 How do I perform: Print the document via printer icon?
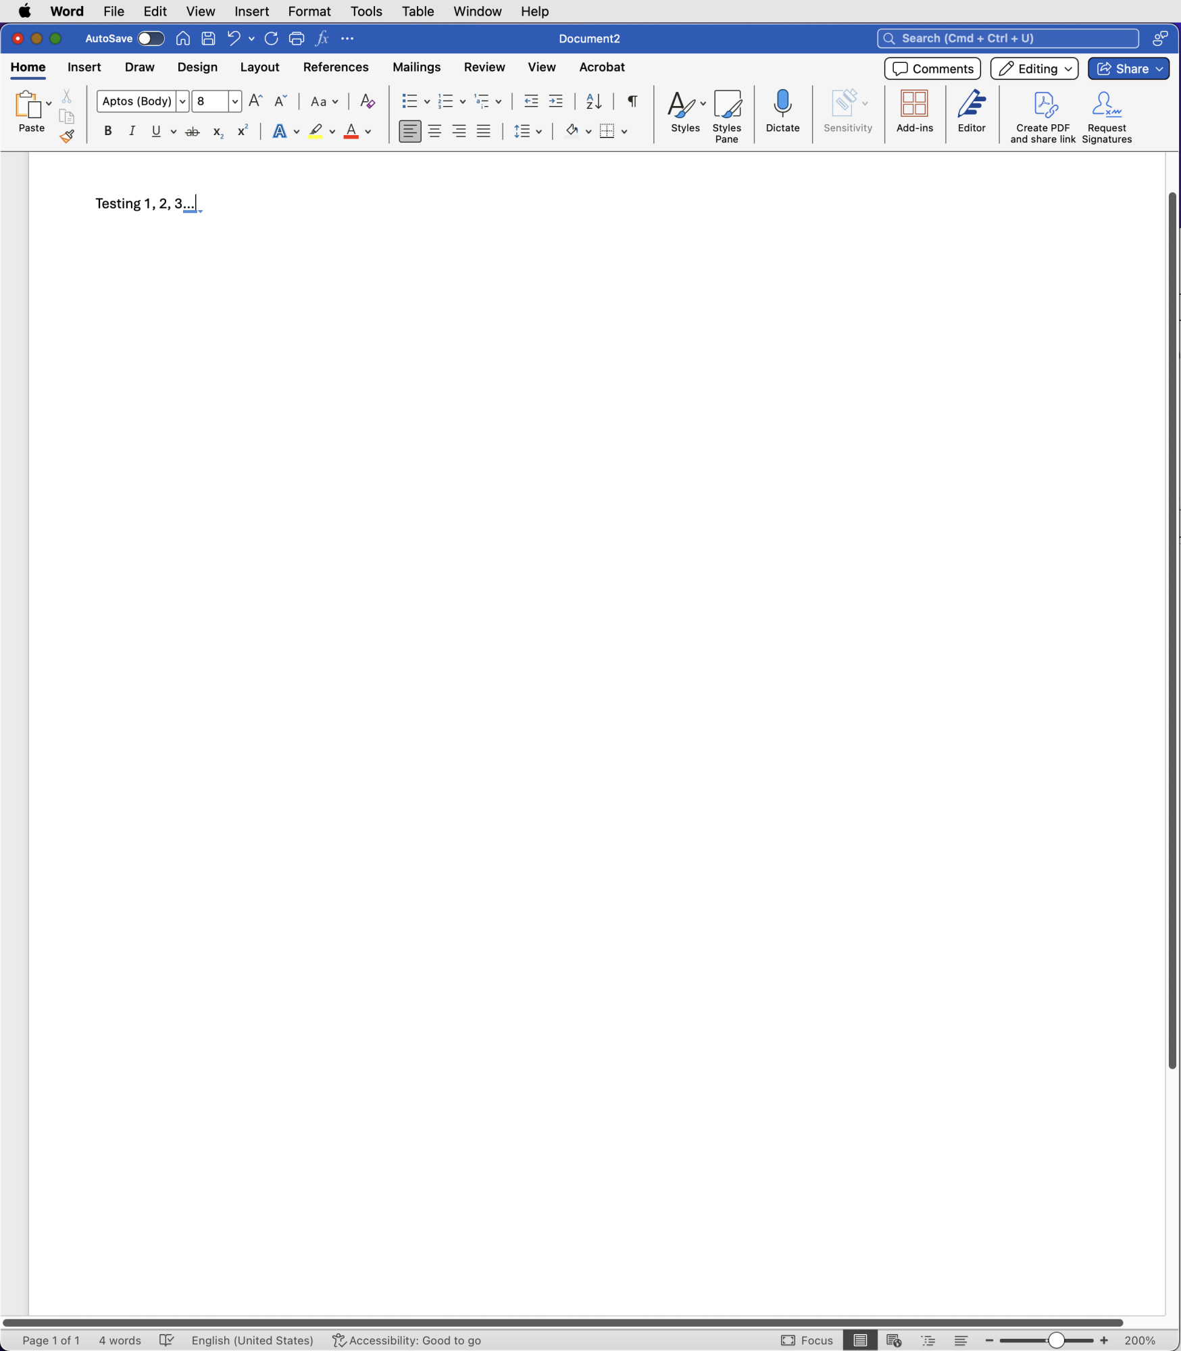(x=297, y=39)
